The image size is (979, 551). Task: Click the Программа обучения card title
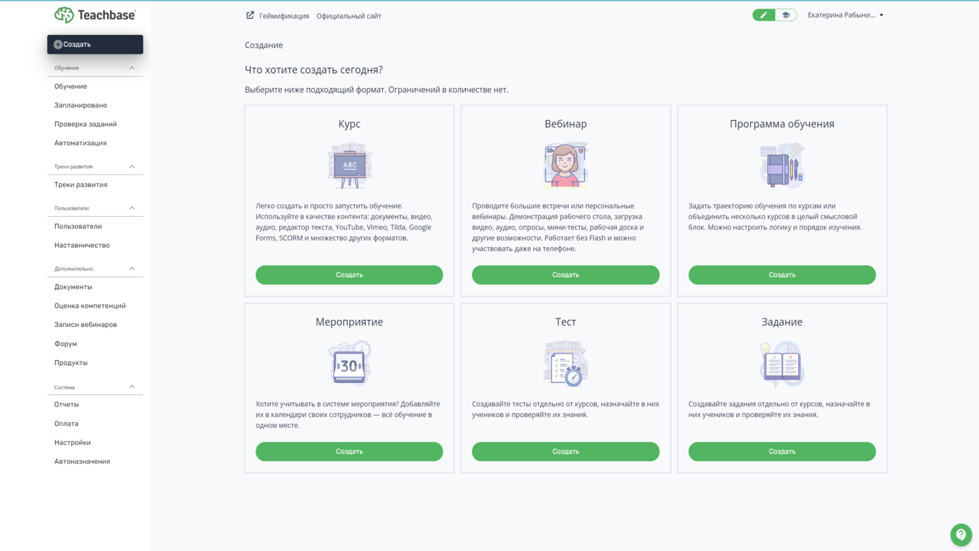point(781,125)
